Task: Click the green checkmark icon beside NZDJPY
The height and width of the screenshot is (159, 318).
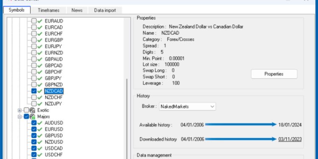Action: pyautogui.click(x=40, y=103)
